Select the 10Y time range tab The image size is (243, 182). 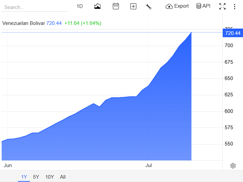[x=50, y=177]
